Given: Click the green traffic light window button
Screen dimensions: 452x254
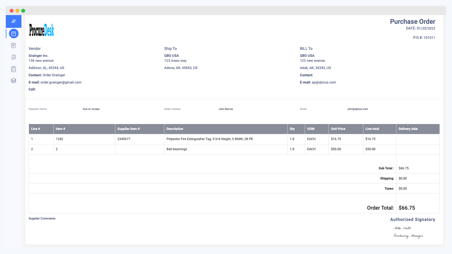Looking at the screenshot, I should (23, 10).
